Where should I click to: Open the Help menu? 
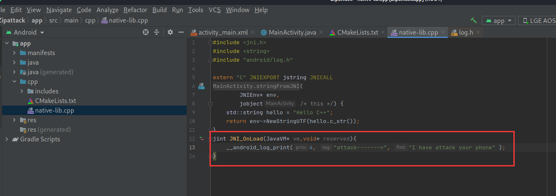pyautogui.click(x=261, y=10)
